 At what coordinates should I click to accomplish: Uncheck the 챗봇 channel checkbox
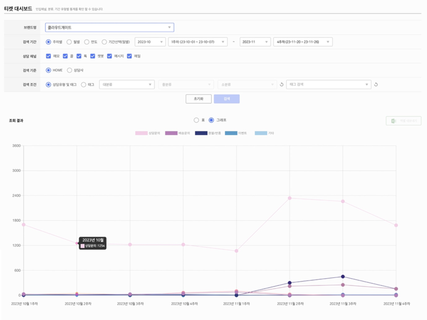pyautogui.click(x=93, y=56)
